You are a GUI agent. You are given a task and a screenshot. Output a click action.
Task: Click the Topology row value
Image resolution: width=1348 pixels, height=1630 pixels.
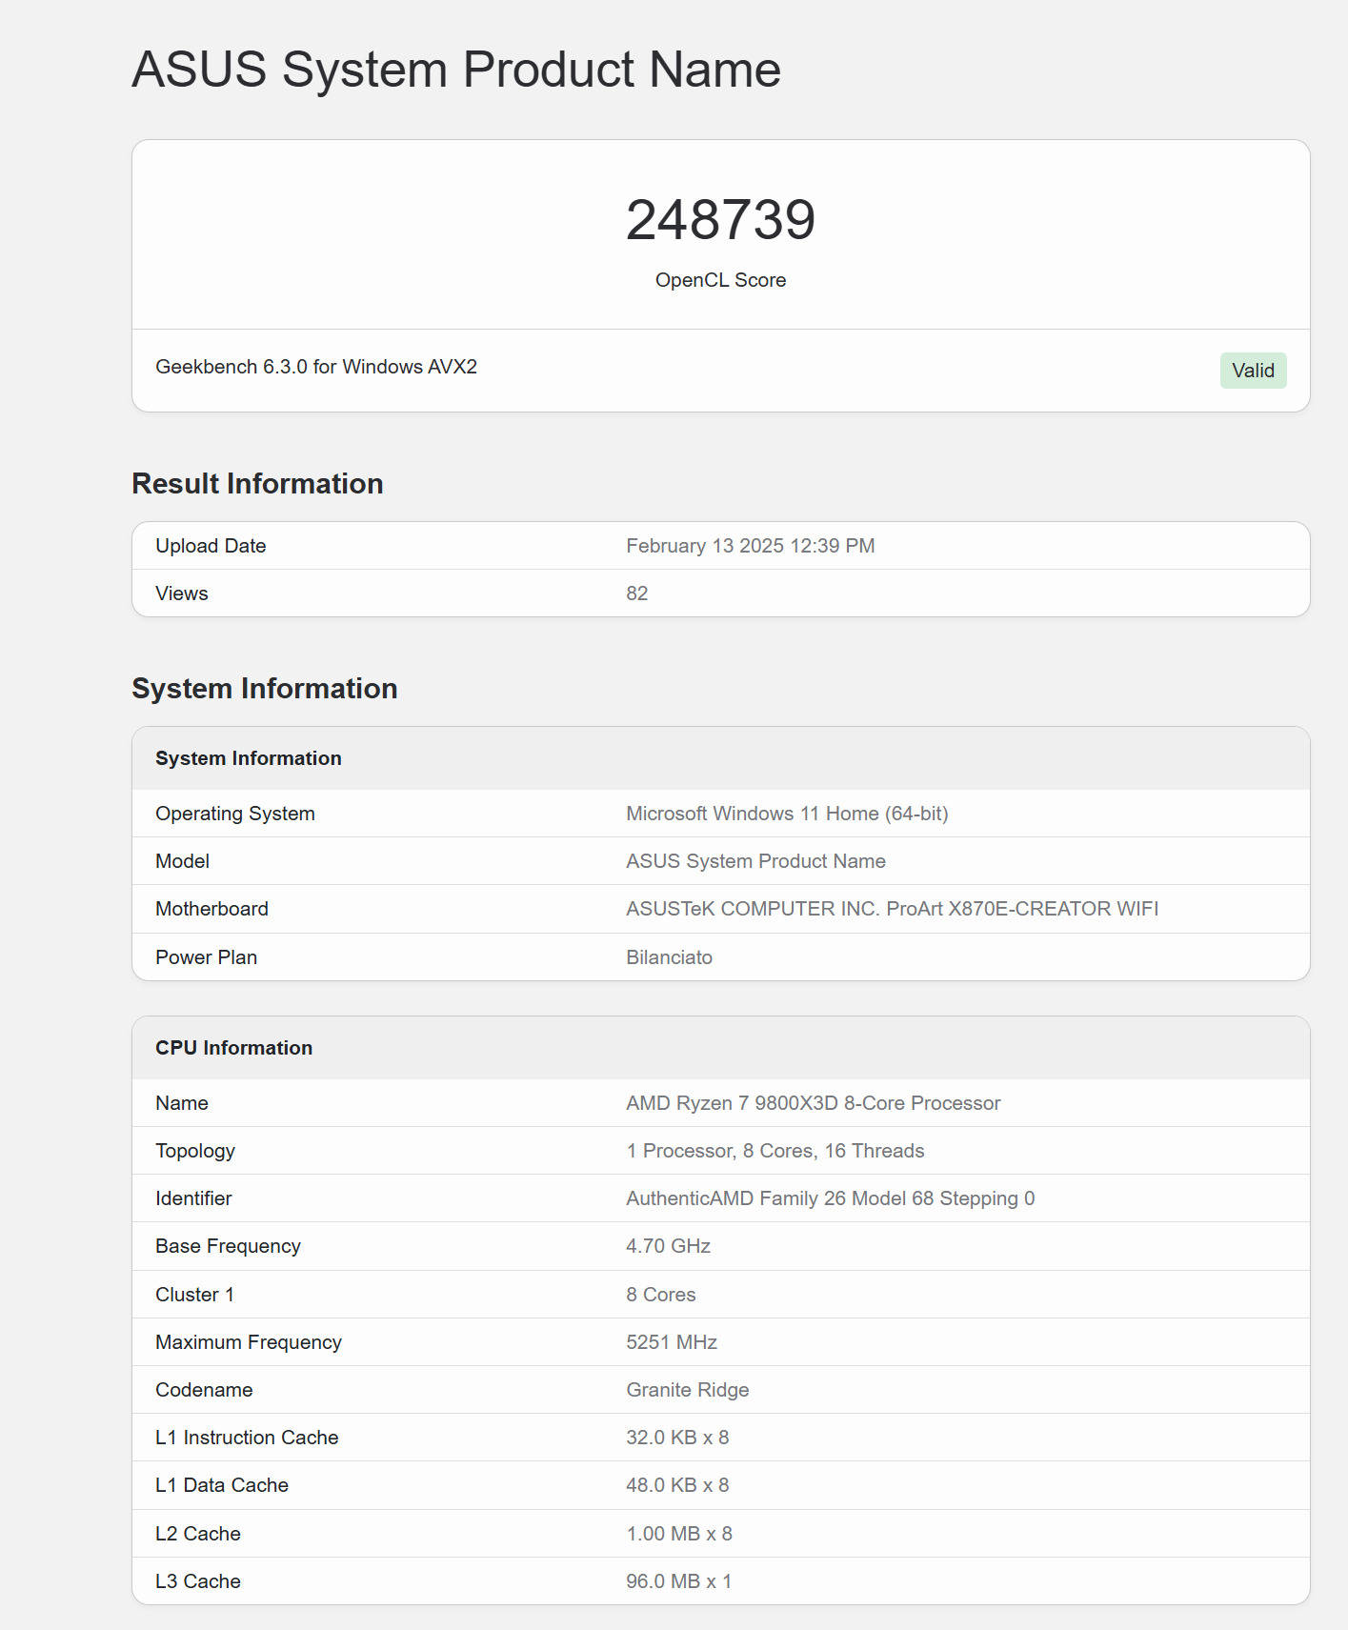click(x=775, y=1151)
